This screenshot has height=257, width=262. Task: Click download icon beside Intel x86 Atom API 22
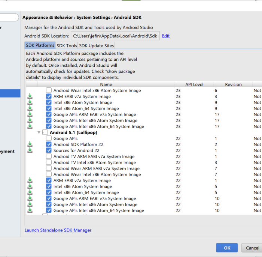coord(30,187)
